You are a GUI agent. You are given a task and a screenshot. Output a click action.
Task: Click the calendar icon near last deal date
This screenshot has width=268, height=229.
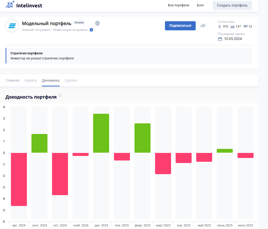click(220, 39)
